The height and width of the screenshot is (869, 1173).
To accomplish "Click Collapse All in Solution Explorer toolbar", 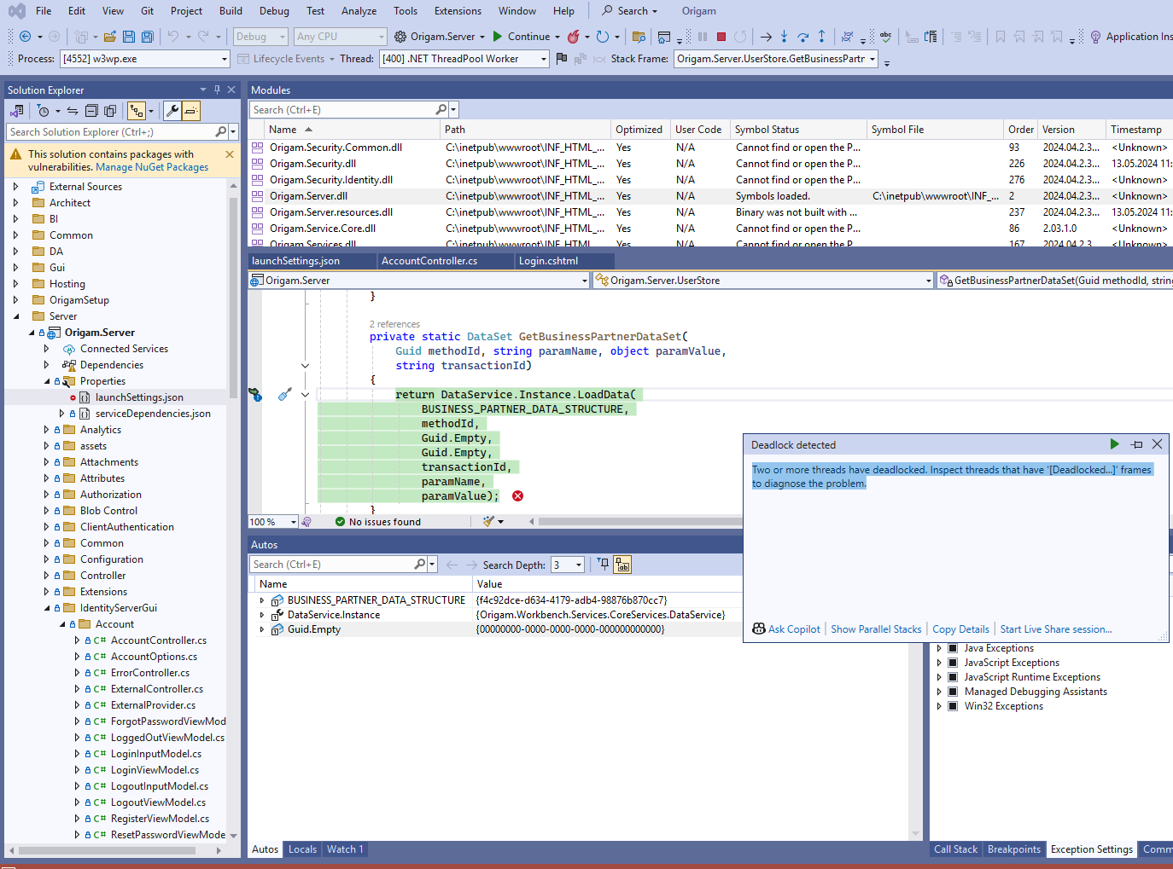I will [91, 111].
